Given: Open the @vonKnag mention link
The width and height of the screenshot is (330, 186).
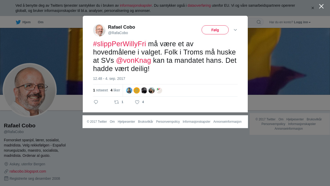Looking at the screenshot, I should pyautogui.click(x=134, y=60).
